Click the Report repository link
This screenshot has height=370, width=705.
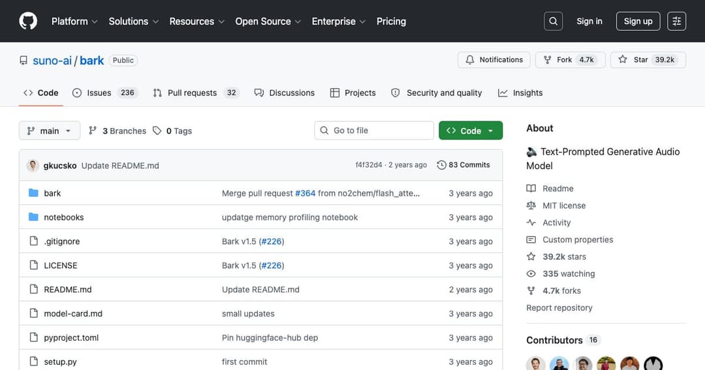(559, 308)
